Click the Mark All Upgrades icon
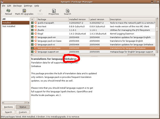Screen dimensions: 160x119 click(x=24, y=11)
